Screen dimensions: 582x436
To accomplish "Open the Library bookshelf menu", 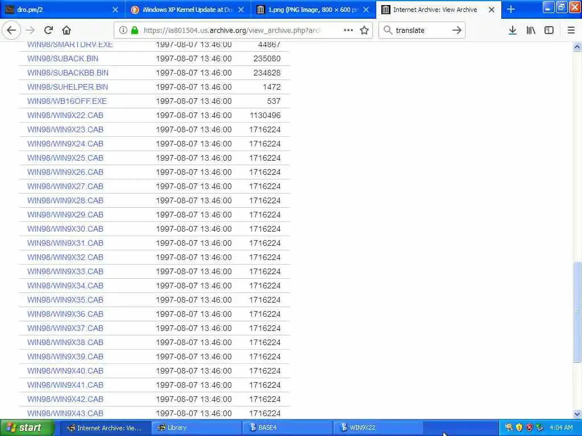I will [531, 31].
